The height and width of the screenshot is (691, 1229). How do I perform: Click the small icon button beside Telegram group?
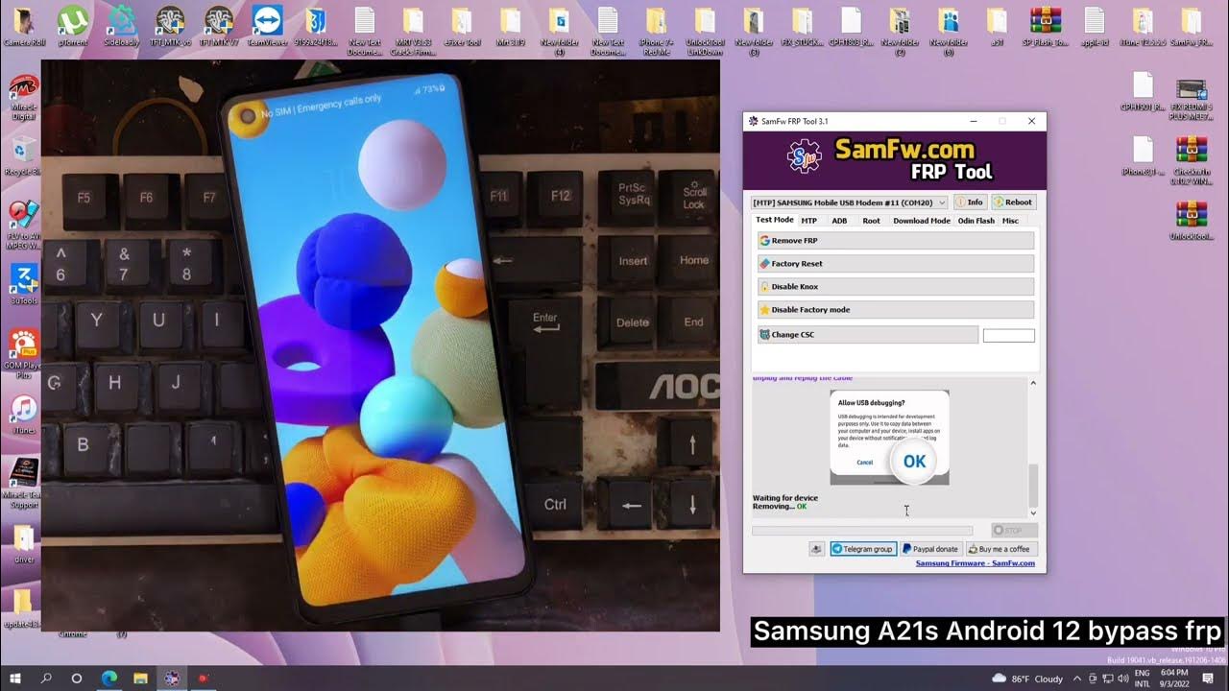[x=817, y=549]
